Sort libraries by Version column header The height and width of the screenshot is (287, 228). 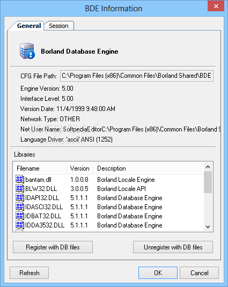point(80,168)
